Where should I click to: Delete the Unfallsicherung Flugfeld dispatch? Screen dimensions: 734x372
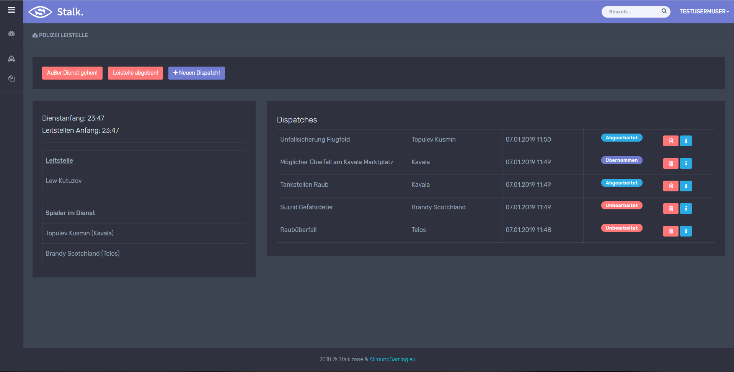click(x=670, y=141)
